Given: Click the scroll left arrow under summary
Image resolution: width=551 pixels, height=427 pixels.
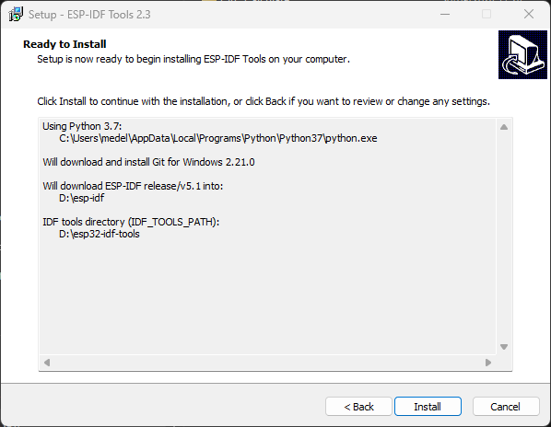Looking at the screenshot, I should pyautogui.click(x=47, y=362).
